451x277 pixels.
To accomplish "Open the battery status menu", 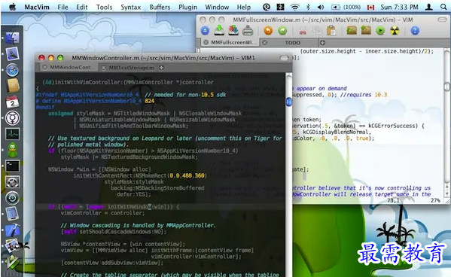I will point(346,8).
